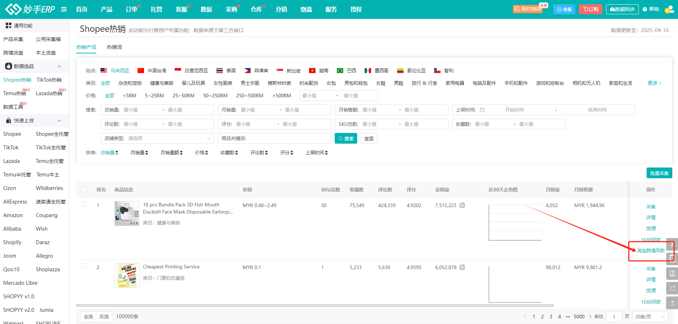Select the Chile site 智利
This screenshot has width=678, height=324.
[x=444, y=71]
